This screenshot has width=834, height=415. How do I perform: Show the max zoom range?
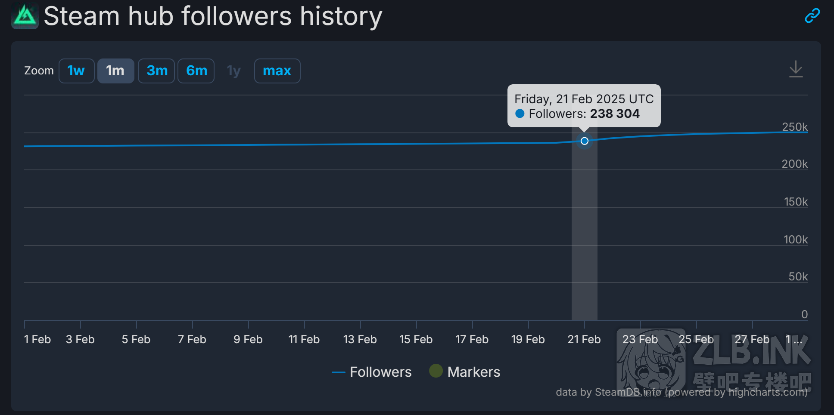(x=277, y=71)
